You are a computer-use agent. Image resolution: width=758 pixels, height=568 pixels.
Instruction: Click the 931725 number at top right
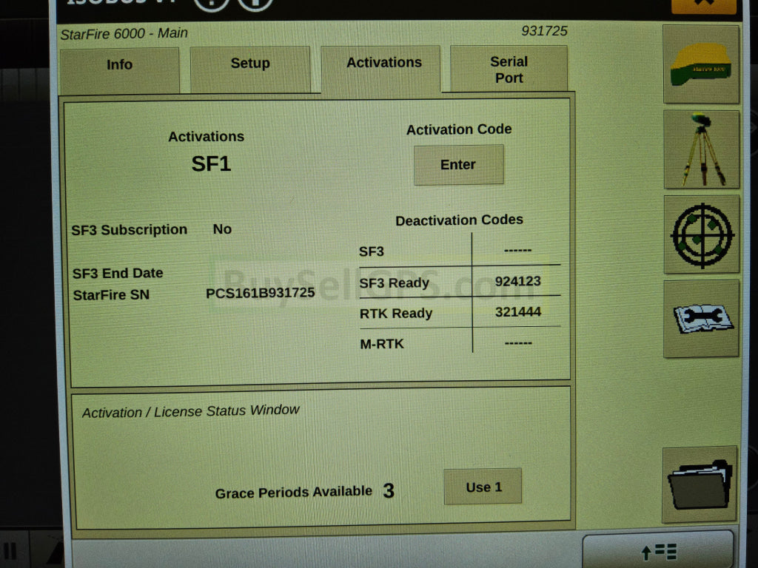coord(544,31)
